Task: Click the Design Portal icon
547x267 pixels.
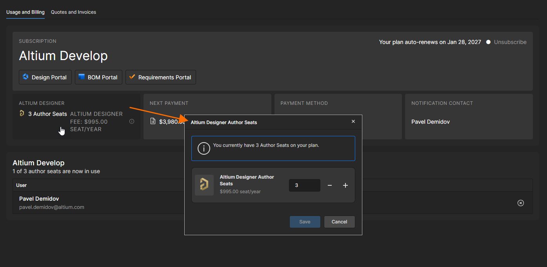Action: click(25, 77)
